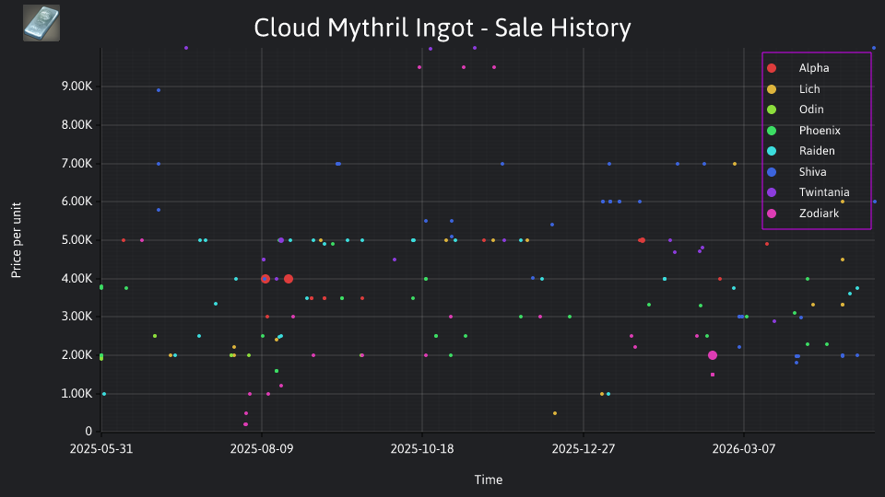Select the large magenta Zodiark point at 2.00K
The image size is (885, 497).
713,355
